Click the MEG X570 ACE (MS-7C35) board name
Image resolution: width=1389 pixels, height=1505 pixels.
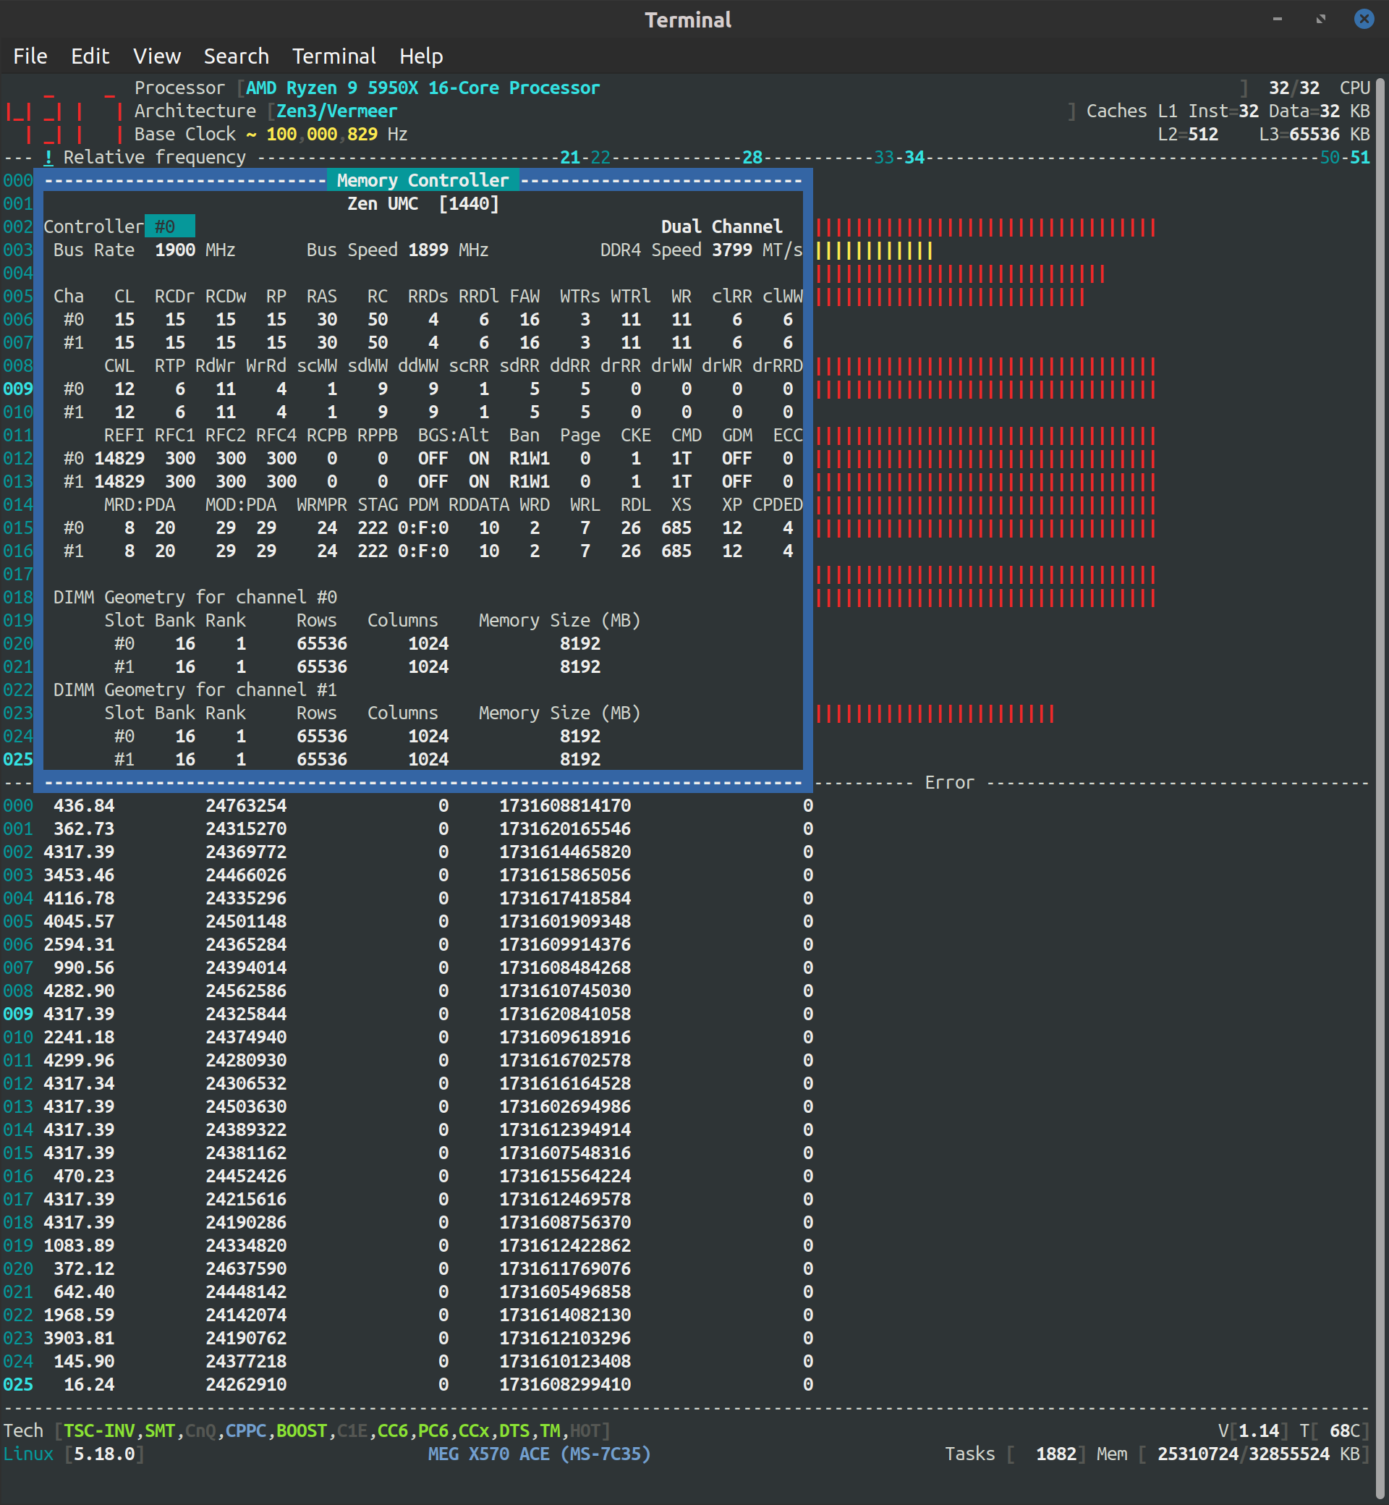click(540, 1454)
